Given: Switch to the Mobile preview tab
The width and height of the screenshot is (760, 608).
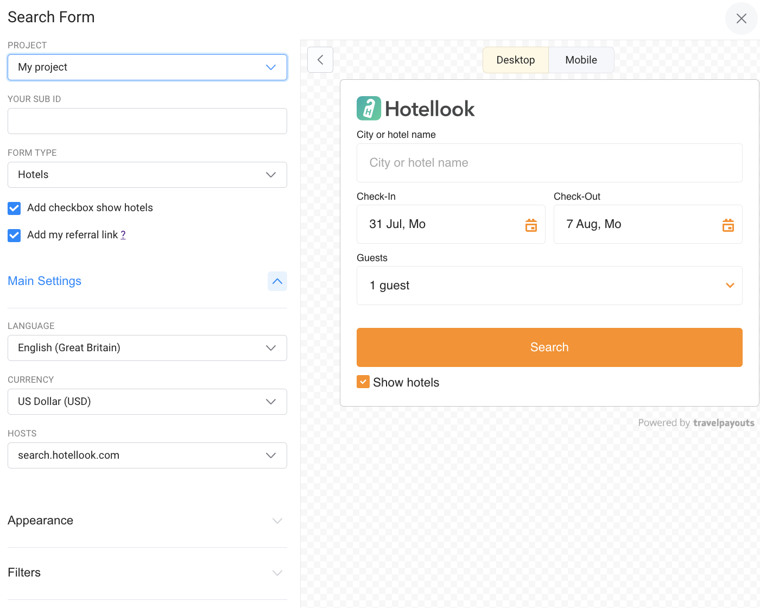Looking at the screenshot, I should (581, 60).
